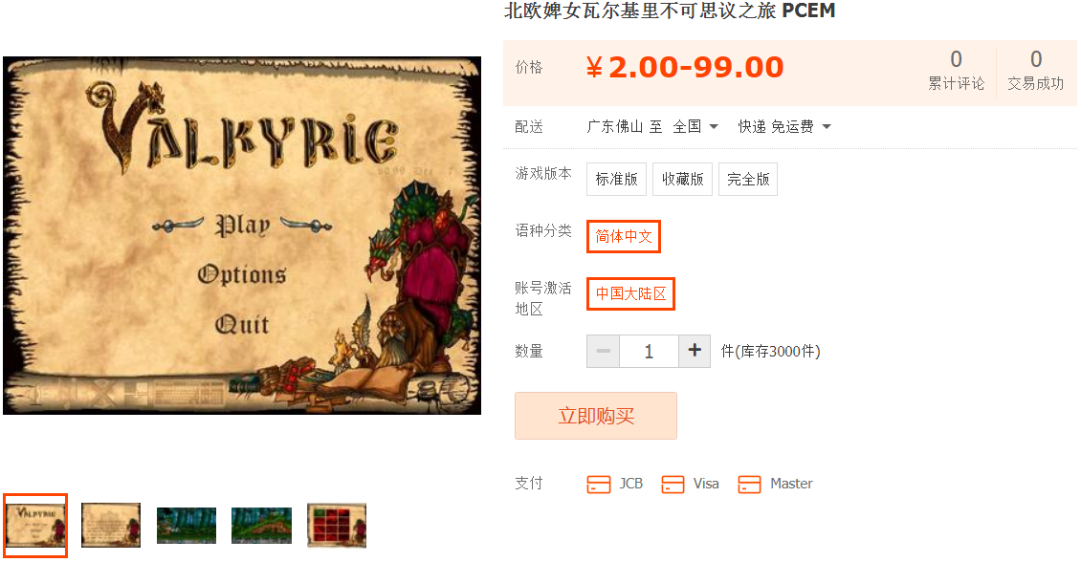The image size is (1081, 562).
Task: Select the 完全版 game version option
Action: coord(748,179)
